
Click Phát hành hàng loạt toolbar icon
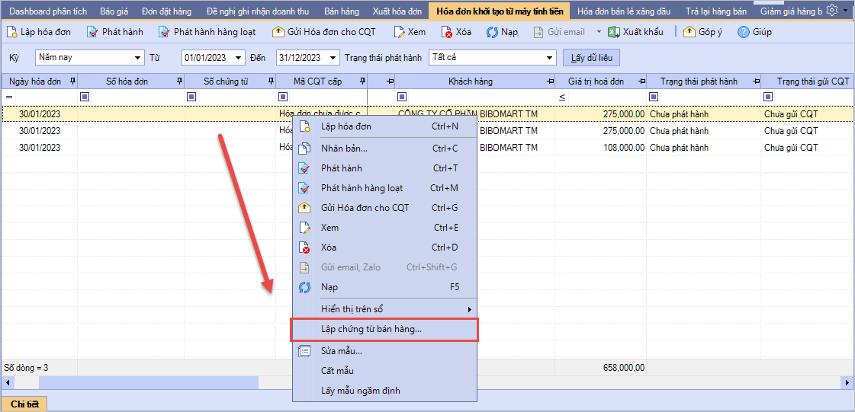click(x=164, y=32)
